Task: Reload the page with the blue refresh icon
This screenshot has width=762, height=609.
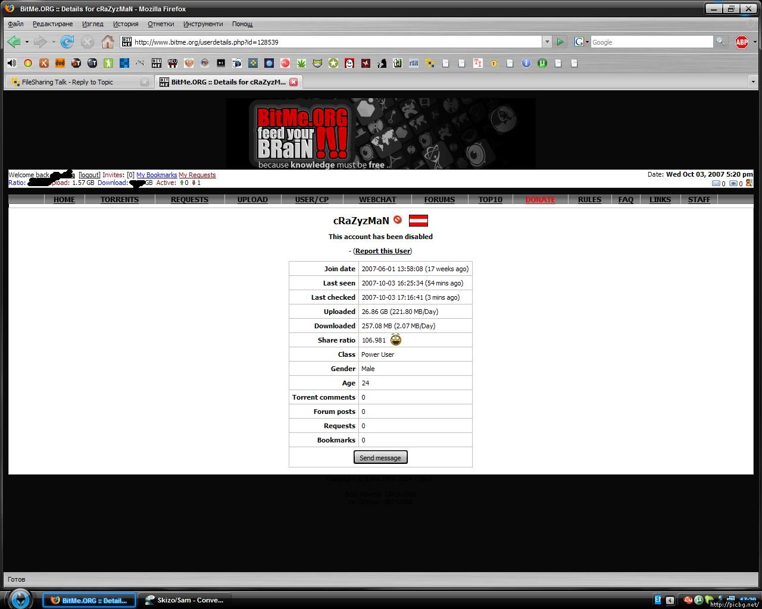Action: tap(67, 42)
